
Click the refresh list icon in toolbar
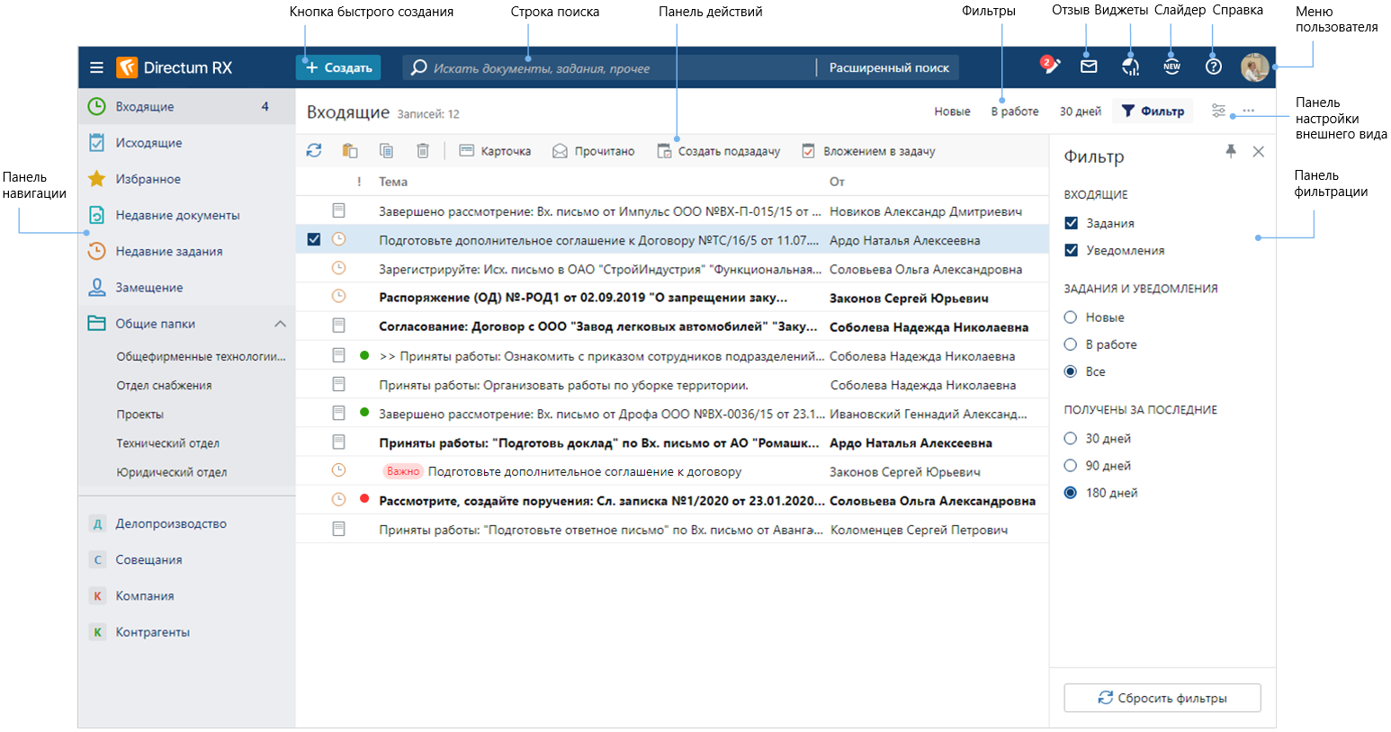313,151
